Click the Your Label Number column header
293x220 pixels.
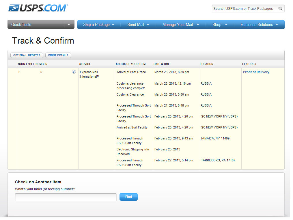coord(32,64)
